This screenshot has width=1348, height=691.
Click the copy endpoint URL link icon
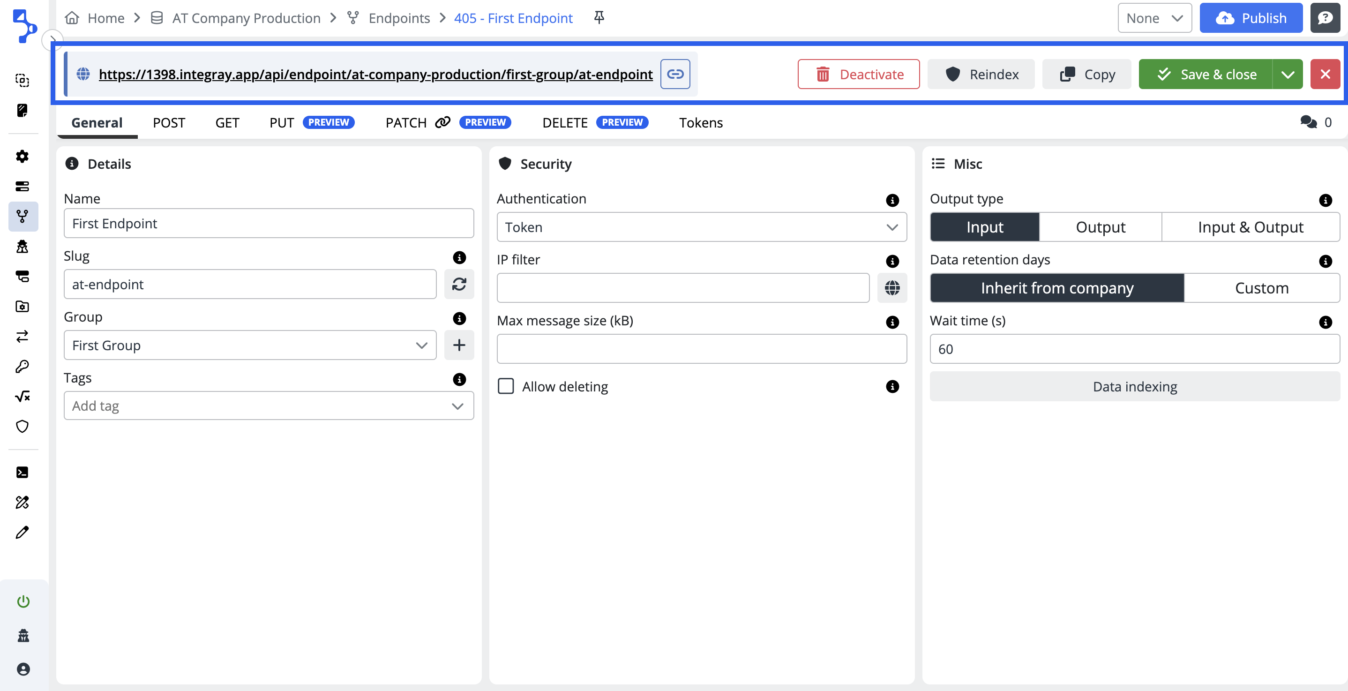click(x=675, y=75)
